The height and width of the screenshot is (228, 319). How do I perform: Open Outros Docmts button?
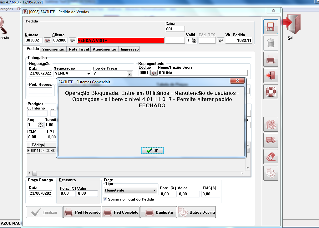point(197,212)
